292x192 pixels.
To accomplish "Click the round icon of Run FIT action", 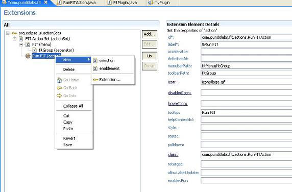I will click(28, 56).
